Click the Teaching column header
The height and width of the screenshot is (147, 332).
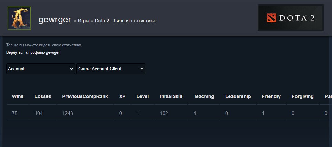click(x=204, y=97)
